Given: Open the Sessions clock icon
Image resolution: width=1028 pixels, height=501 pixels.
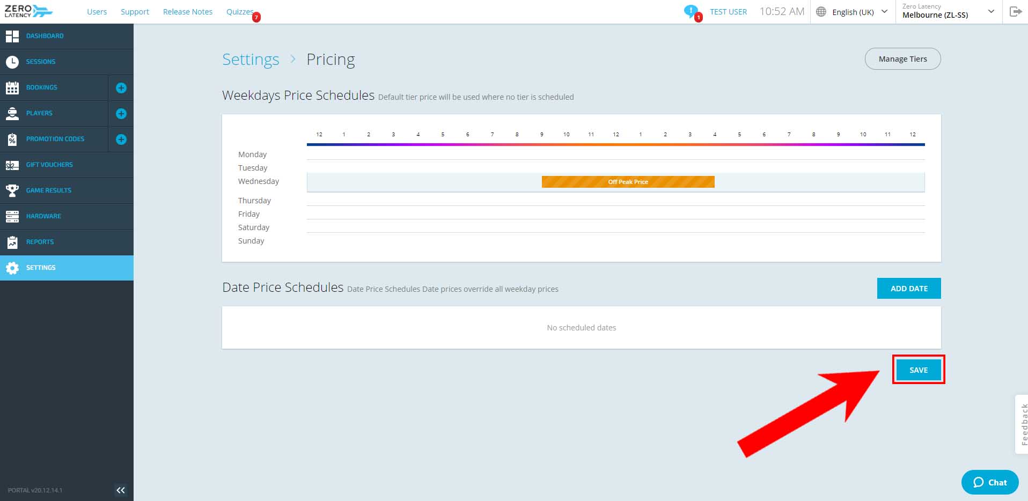Looking at the screenshot, I should pyautogui.click(x=12, y=62).
